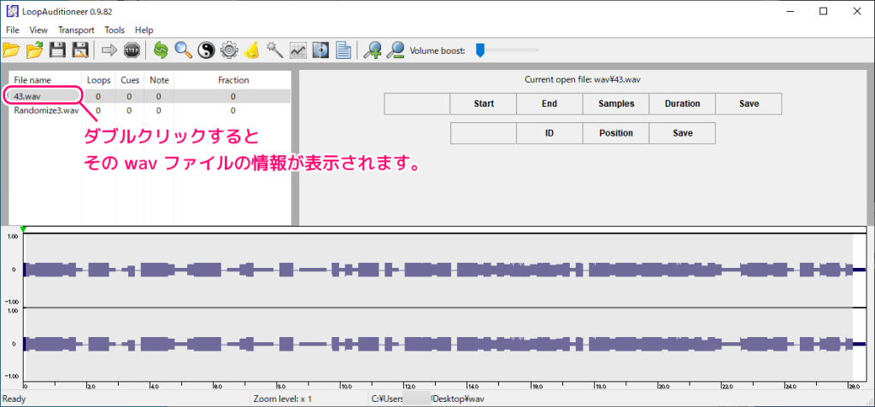875x407 pixels.
Task: Click the magic wand icon
Action: [274, 50]
